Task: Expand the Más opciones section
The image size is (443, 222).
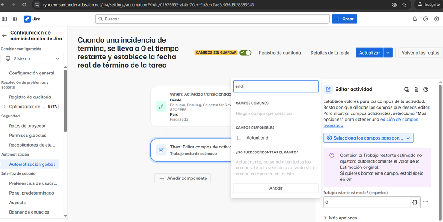Action: pyautogui.click(x=340, y=218)
